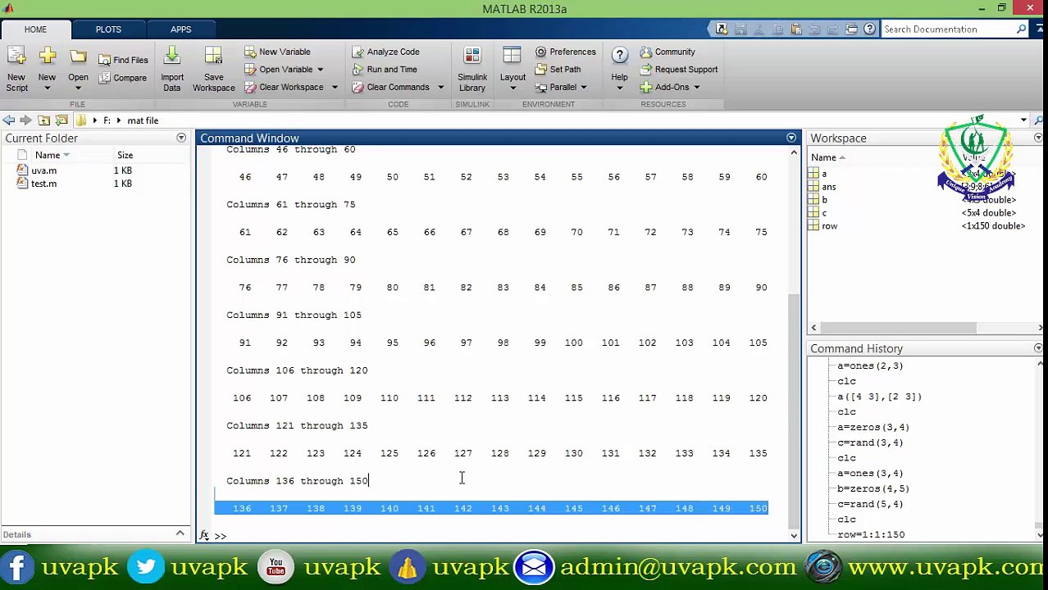Expand the Clear Commands dropdown arrow
The image size is (1048, 590).
440,88
